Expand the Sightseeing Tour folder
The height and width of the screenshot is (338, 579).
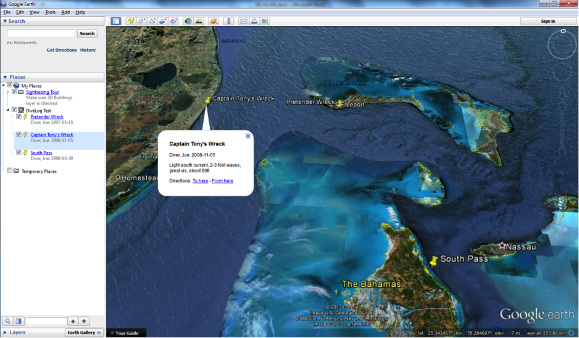tap(8, 92)
